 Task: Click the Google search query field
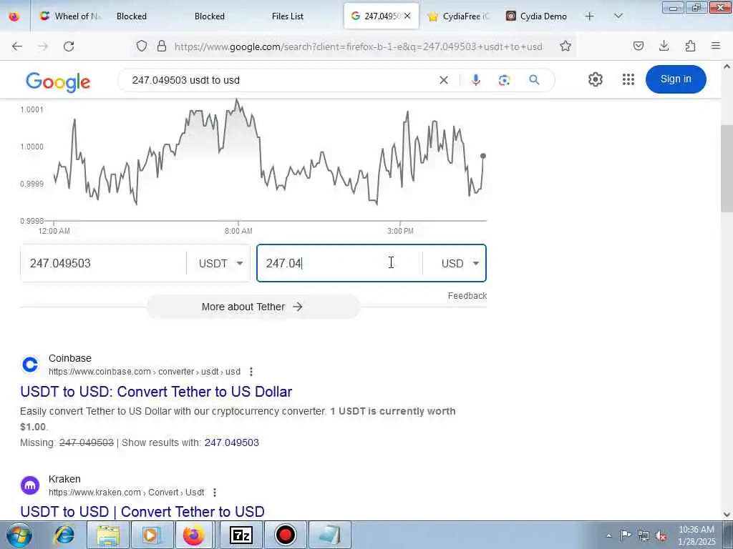(x=281, y=80)
